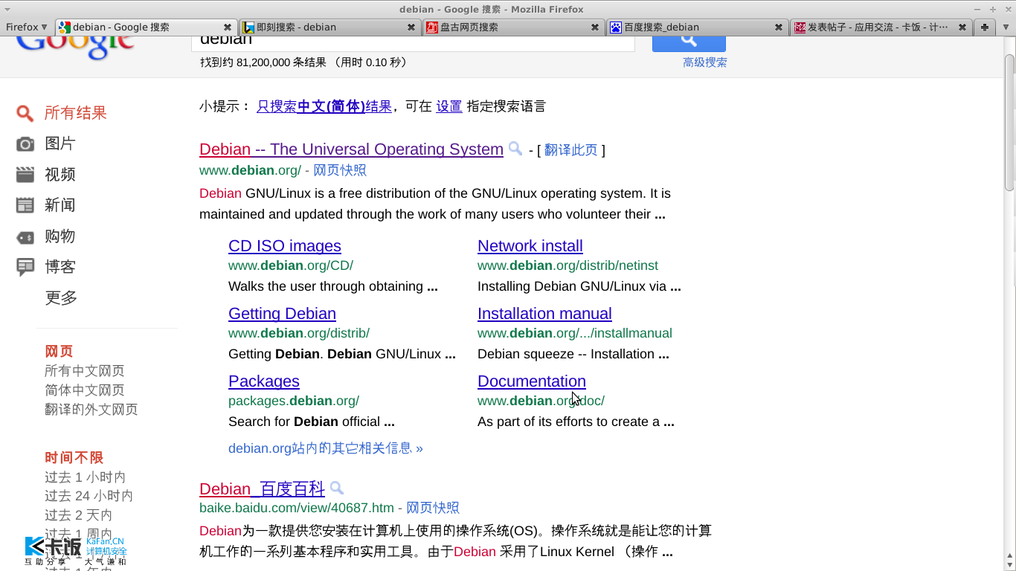This screenshot has width=1016, height=571.
Task: Click preview magnifier next to Debian Universal Operating System
Action: point(515,149)
